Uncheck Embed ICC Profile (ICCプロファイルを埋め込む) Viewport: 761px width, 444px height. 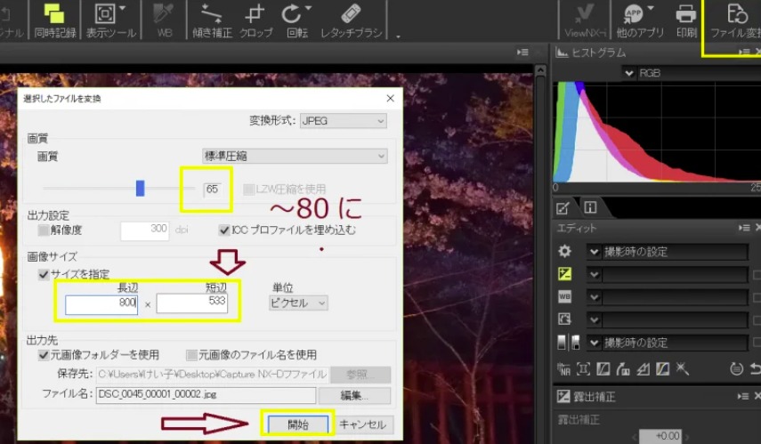click(224, 230)
